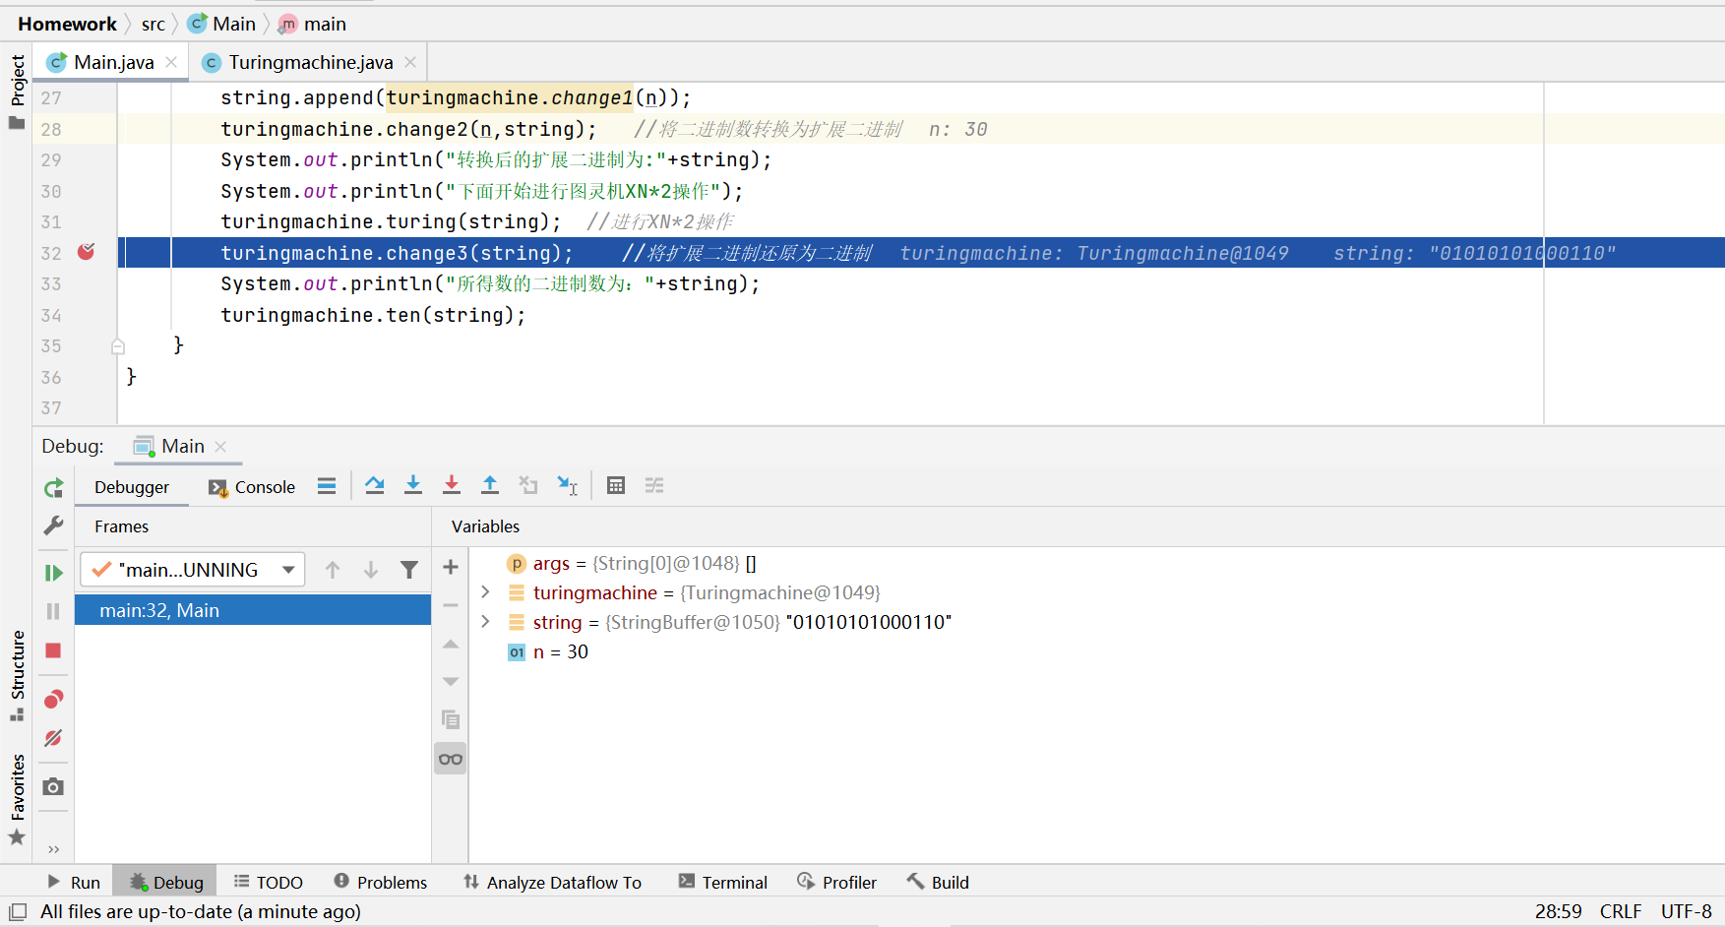Click the Drop Frame icon
This screenshot has height=927, width=1725.
pyautogui.click(x=528, y=485)
